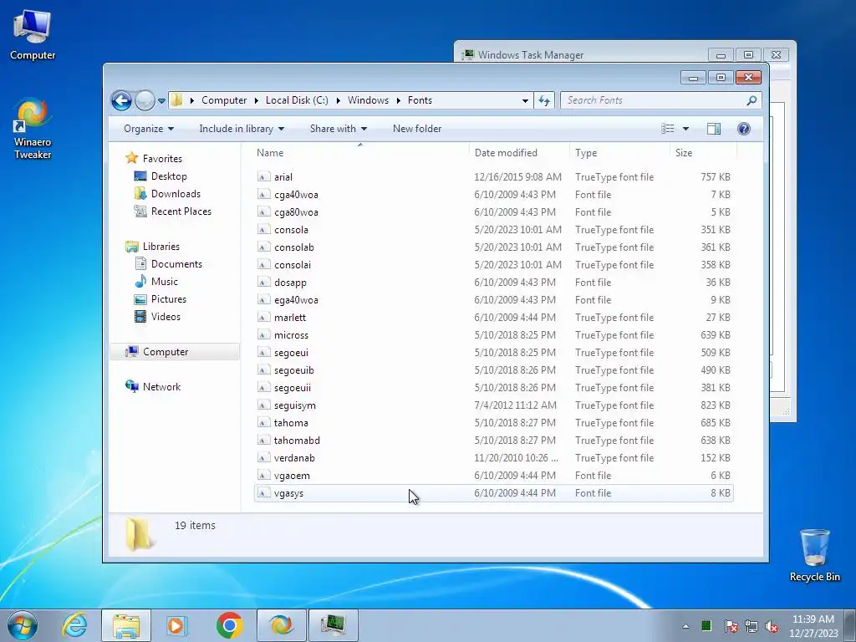The height and width of the screenshot is (642, 856).
Task: Click Local Disk (C:) in breadcrumb
Action: (297, 100)
